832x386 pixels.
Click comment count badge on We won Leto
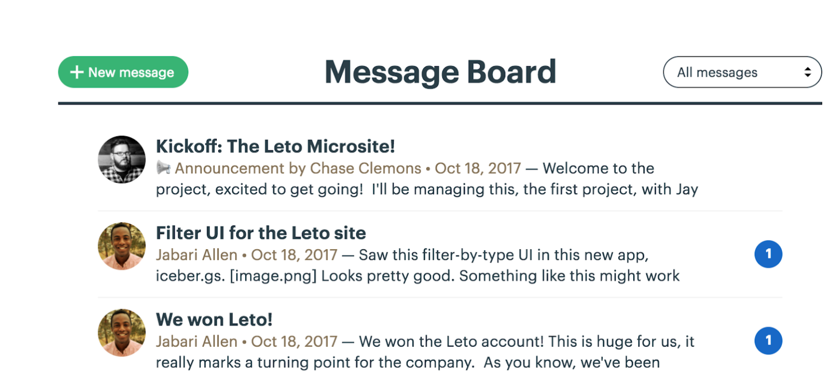tap(768, 341)
